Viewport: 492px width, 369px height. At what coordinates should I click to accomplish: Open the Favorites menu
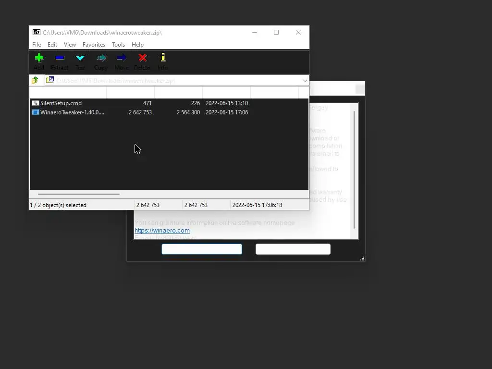coord(94,45)
